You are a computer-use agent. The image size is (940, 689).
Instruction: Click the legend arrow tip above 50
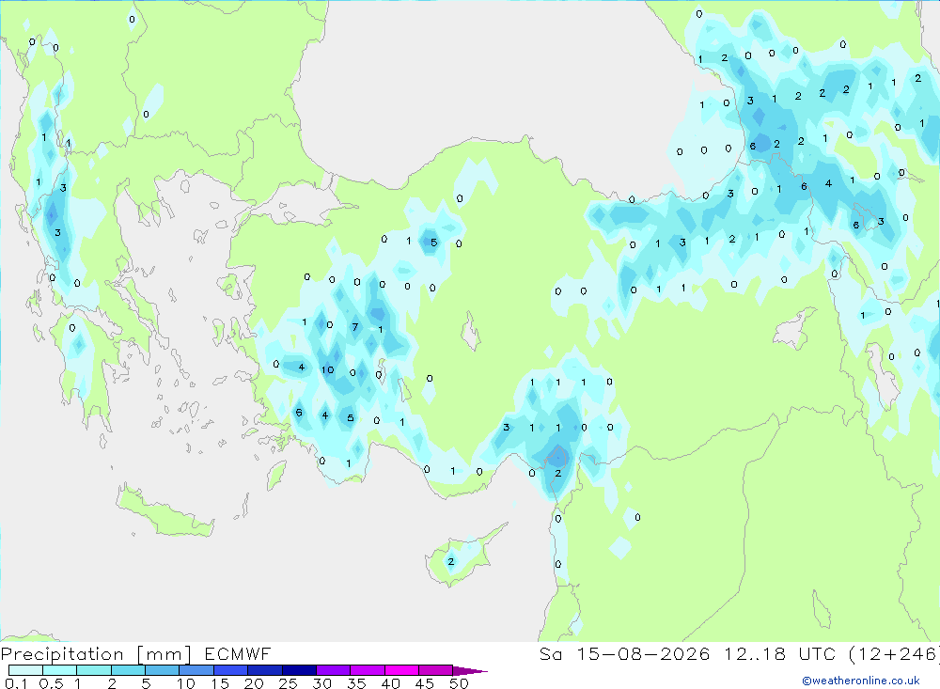point(470,670)
